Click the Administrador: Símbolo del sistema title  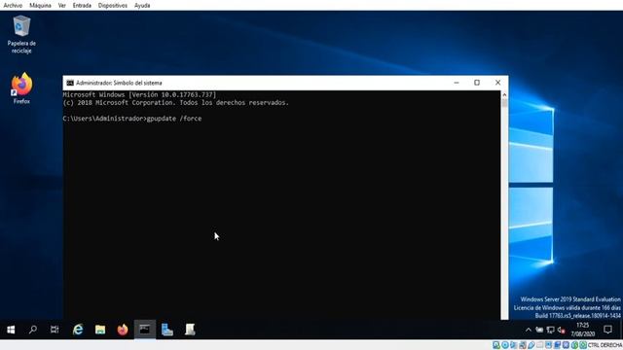coord(119,83)
